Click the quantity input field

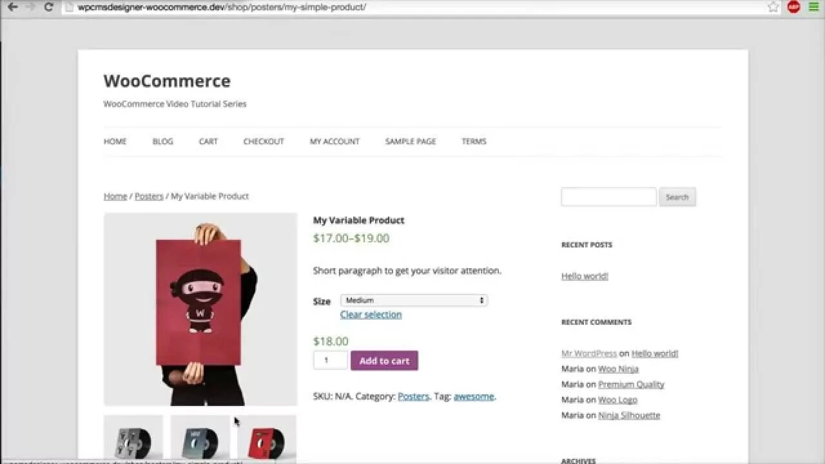pos(330,360)
